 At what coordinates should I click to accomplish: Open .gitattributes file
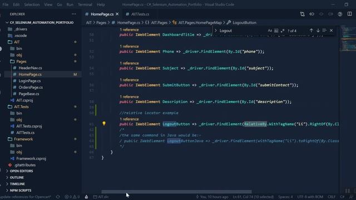pyautogui.click(x=24, y=165)
